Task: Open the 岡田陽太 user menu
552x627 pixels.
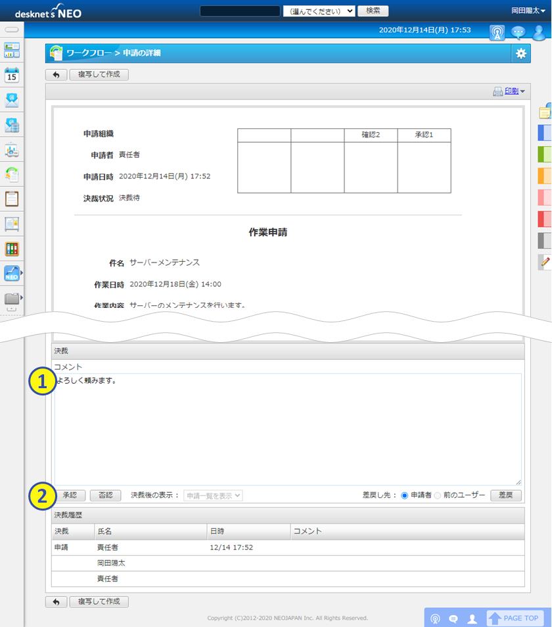Action: pos(528,11)
